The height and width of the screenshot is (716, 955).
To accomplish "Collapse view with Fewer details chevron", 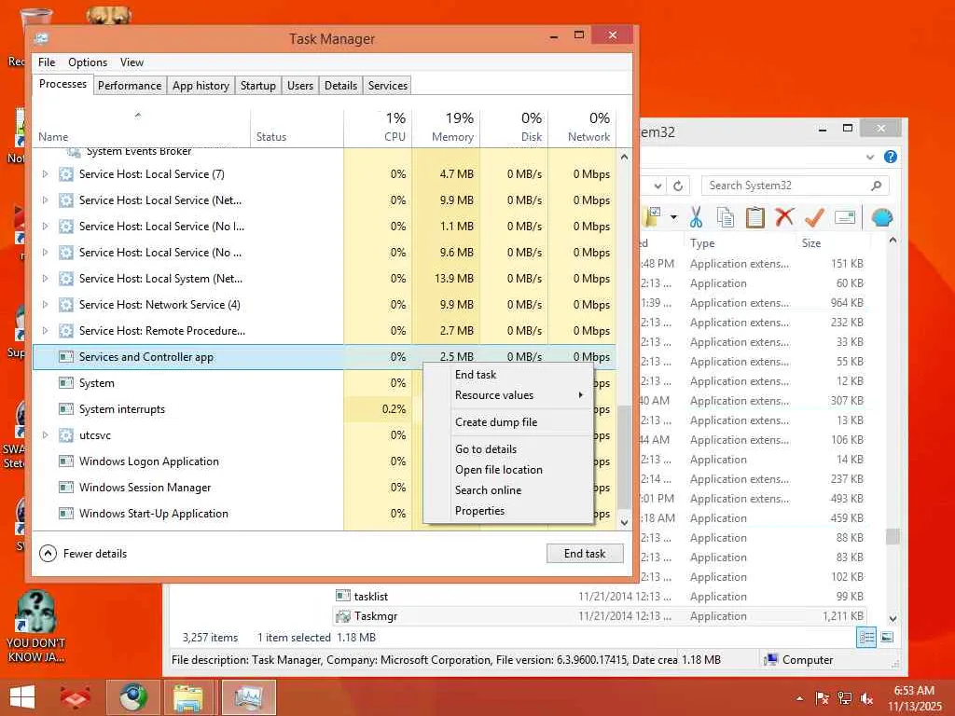I will (x=48, y=554).
